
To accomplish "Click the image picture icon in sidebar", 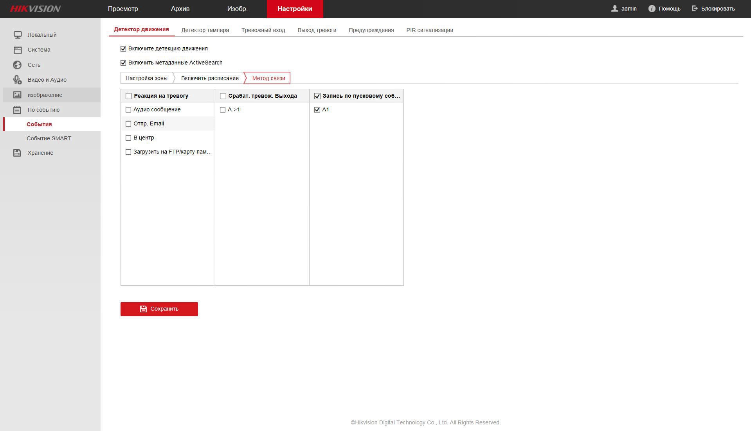I will (x=18, y=95).
